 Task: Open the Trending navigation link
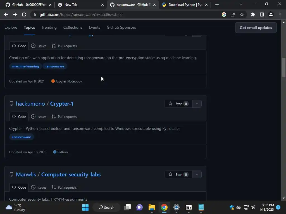click(x=49, y=27)
